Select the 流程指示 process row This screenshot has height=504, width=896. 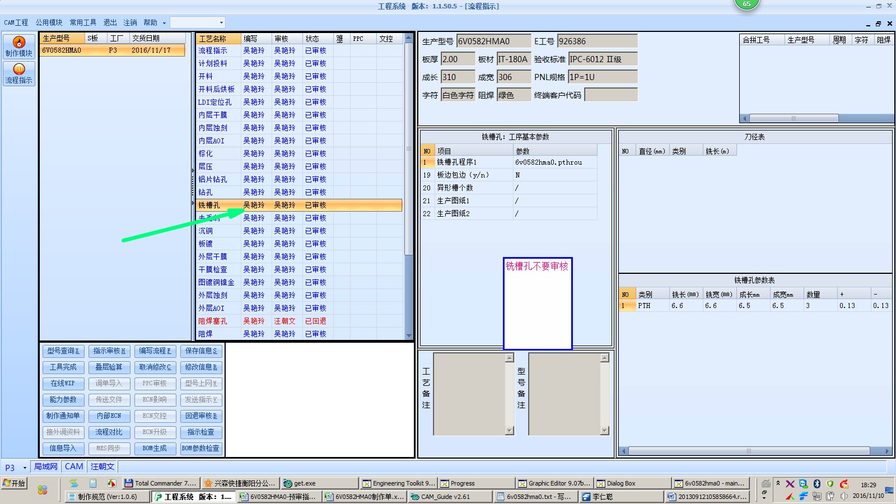[300, 50]
